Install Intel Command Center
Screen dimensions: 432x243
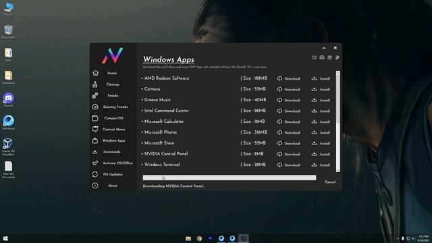[x=321, y=111]
